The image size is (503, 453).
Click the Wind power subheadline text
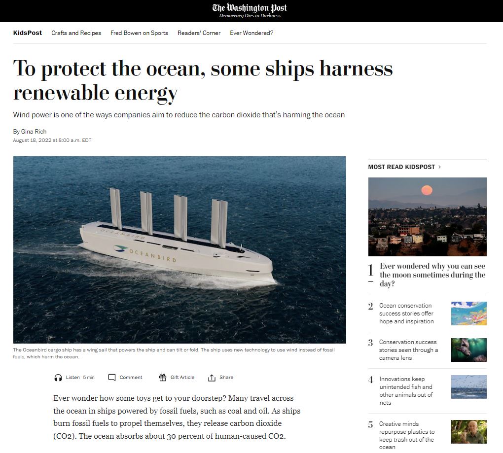[179, 115]
